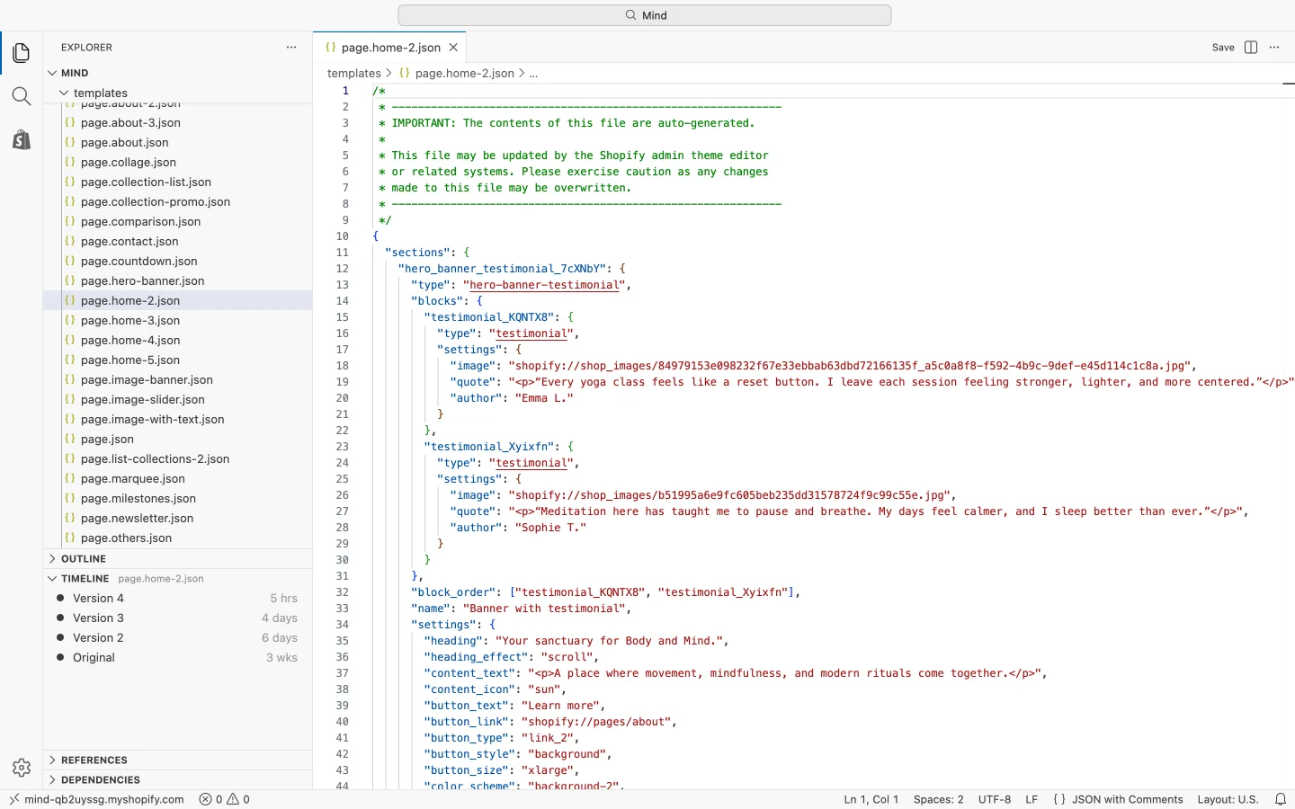Click the Mind search command bar
The width and height of the screenshot is (1295, 809).
(x=645, y=15)
